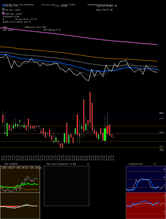The width and height of the screenshot is (166, 219).
Task: Click the 20.02 price axis label
Action: coord(161,132)
